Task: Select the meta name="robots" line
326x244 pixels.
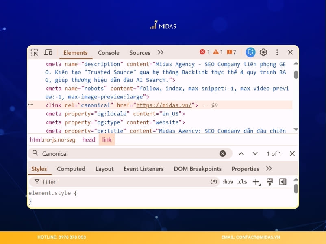Action: coord(167,93)
